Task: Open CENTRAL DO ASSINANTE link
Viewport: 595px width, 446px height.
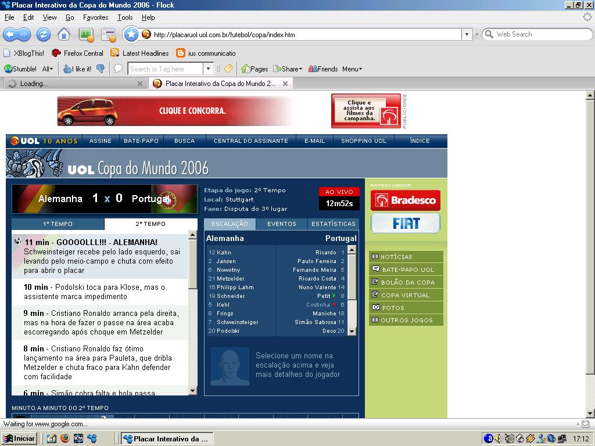Action: click(x=251, y=141)
